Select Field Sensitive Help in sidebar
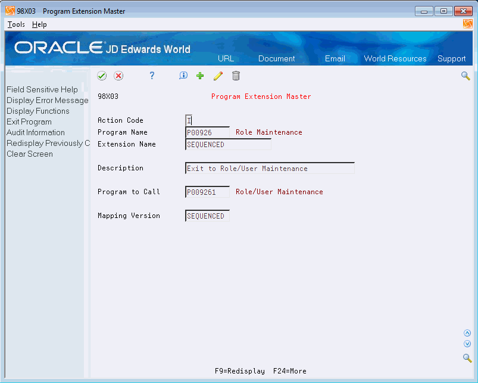Image resolution: width=478 pixels, height=383 pixels. click(x=42, y=90)
